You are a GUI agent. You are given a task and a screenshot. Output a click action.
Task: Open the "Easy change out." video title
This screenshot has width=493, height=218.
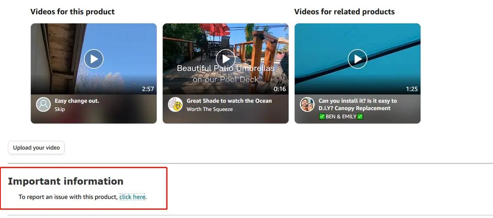pos(77,101)
